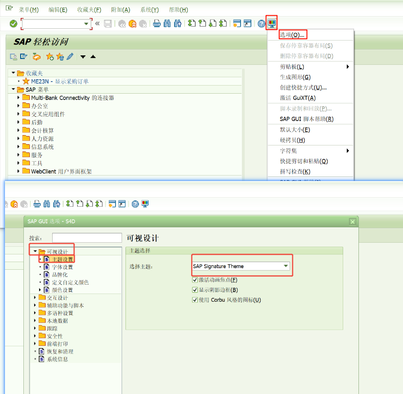403x394 pixels.
Task: Click the orange Exit icon in top toolbar
Action: click(x=132, y=24)
